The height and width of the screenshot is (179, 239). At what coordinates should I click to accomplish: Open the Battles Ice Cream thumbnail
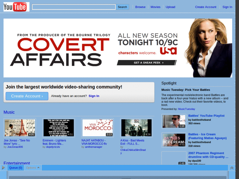(x=174, y=140)
